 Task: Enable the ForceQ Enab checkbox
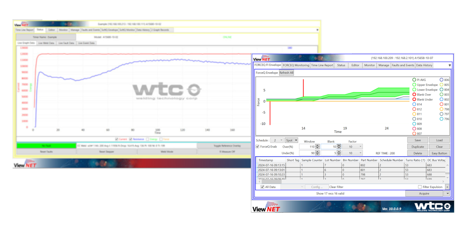point(258,146)
